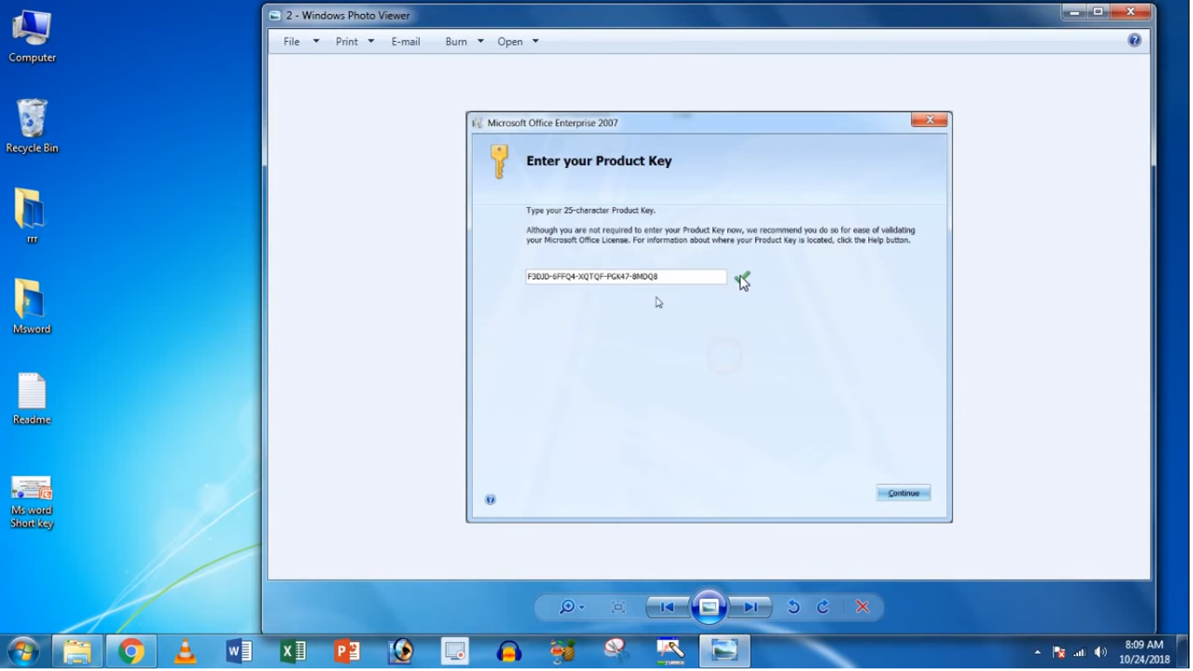Select the Msword folder on desktop
This screenshot has width=1193, height=671.
click(32, 306)
